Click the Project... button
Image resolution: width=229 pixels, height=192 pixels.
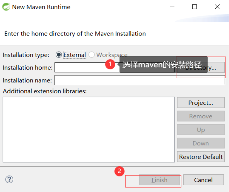pyautogui.click(x=201, y=103)
